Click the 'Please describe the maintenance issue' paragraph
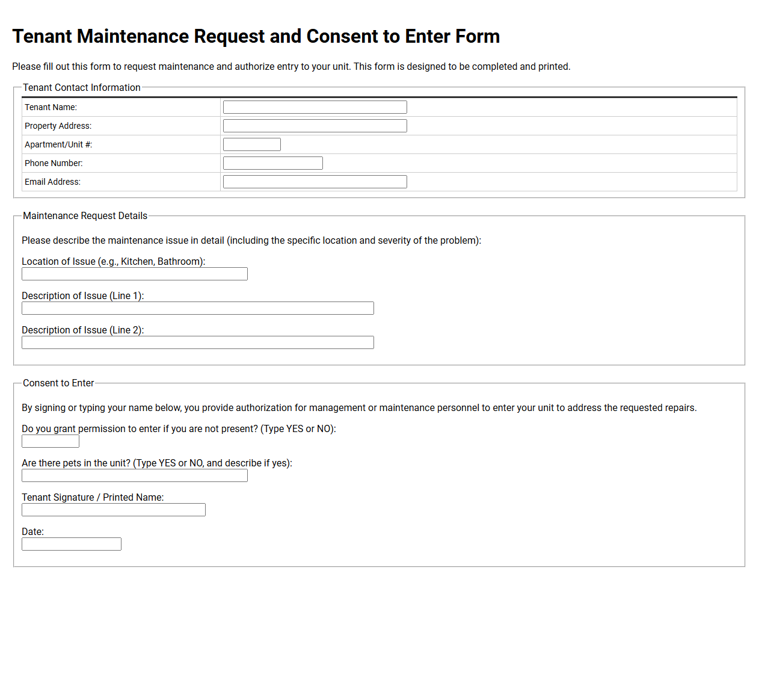The height and width of the screenshot is (674, 759). pos(251,240)
